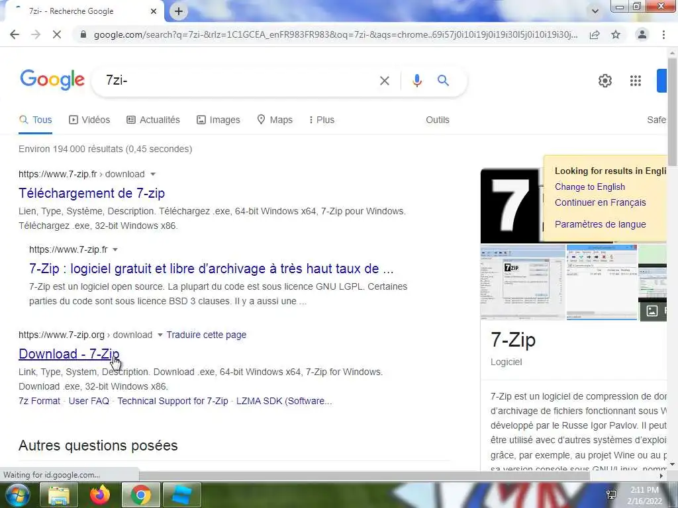Launch Firefox from the taskbar
Screen dimensions: 678x508
click(100, 495)
